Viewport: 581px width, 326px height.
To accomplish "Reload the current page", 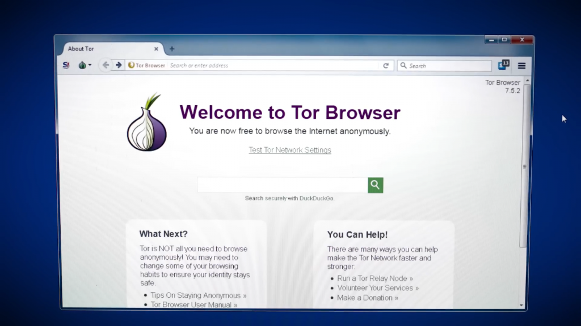I will 386,66.
